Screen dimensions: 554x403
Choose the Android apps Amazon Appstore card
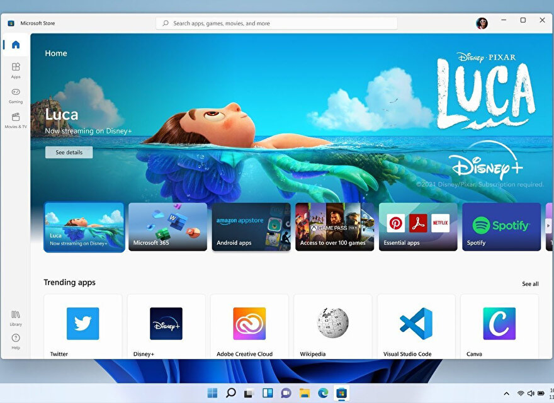pos(251,227)
